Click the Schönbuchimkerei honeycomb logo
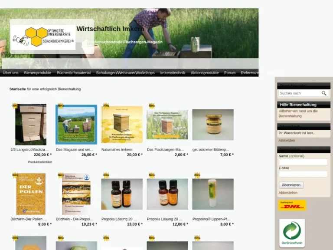Image resolution: width=333 pixels, height=250 pixels. (x=42, y=36)
